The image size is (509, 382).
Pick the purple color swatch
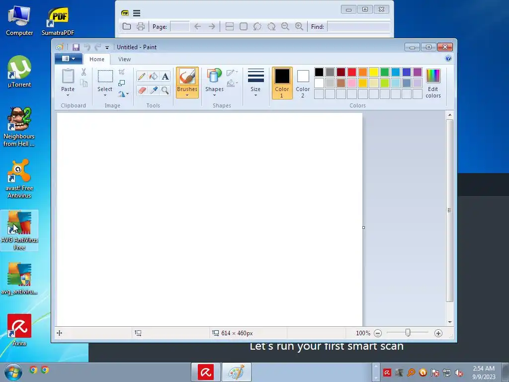click(x=418, y=72)
